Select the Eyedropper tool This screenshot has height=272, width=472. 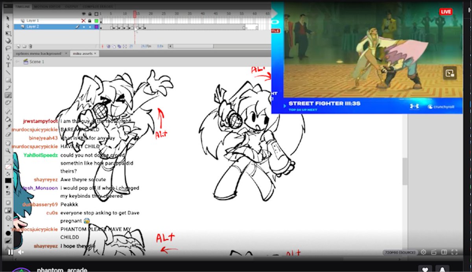pyautogui.click(x=8, y=127)
